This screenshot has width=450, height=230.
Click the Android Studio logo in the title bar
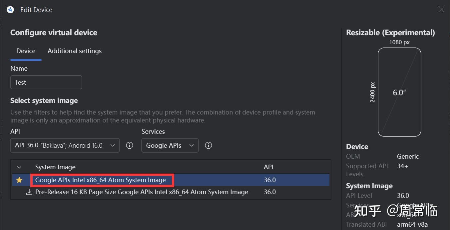(x=10, y=10)
